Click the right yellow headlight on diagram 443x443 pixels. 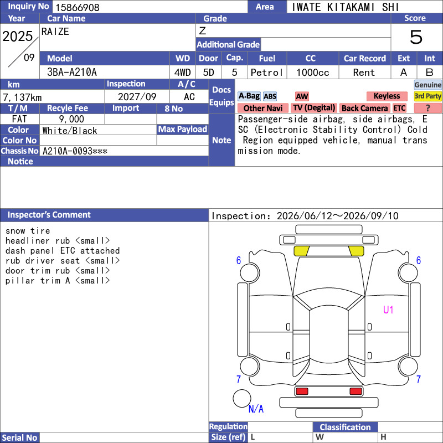coord(356,251)
